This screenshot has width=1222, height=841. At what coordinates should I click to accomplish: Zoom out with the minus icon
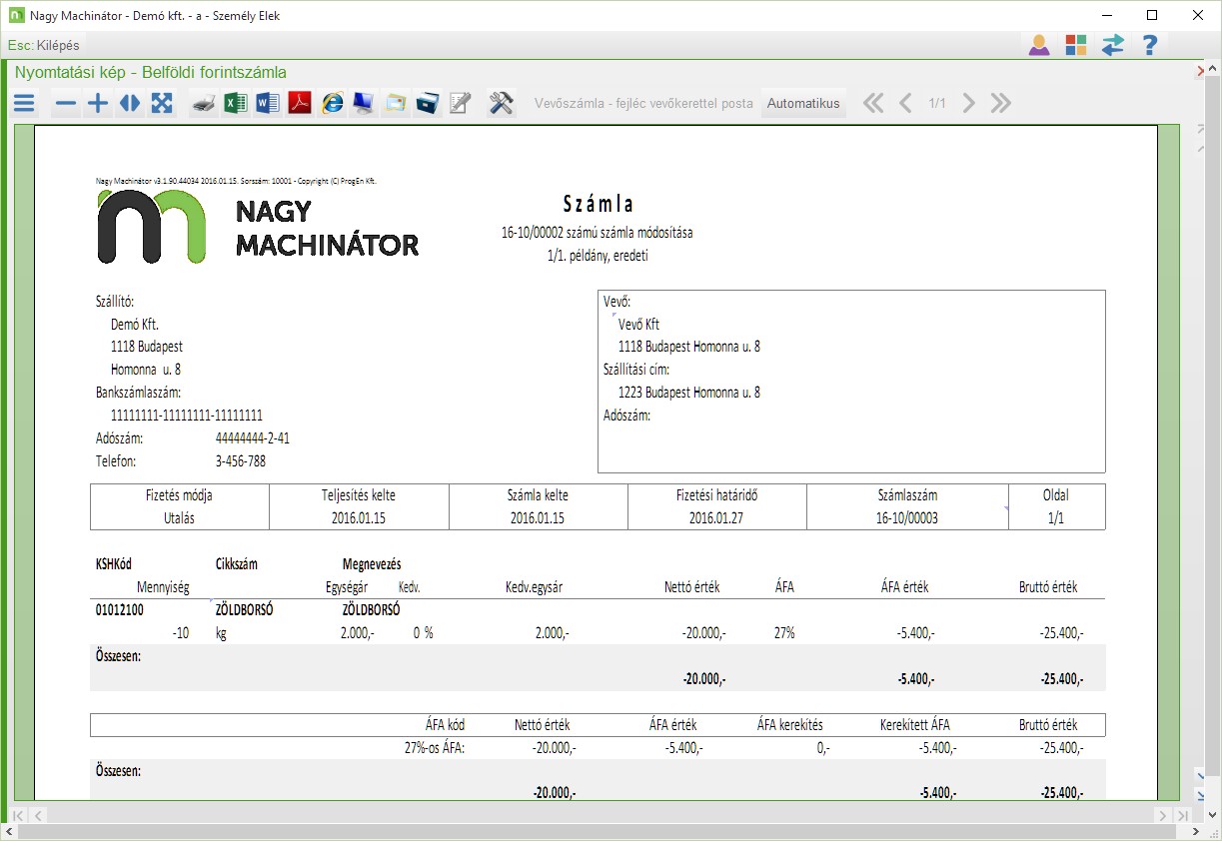[66, 104]
